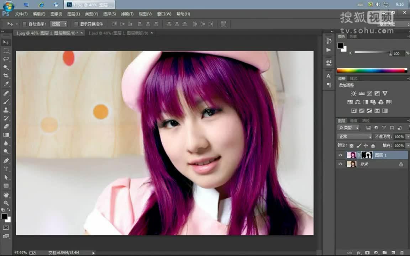Screen dimensions: 410x256
Task: Select the Crop tool
Action: point(6,76)
